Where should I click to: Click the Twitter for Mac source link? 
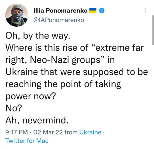tap(27, 141)
